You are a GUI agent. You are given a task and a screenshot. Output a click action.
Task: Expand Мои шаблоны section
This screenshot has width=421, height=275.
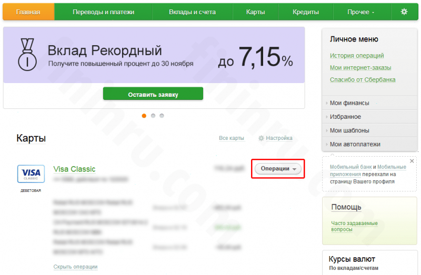369,130
